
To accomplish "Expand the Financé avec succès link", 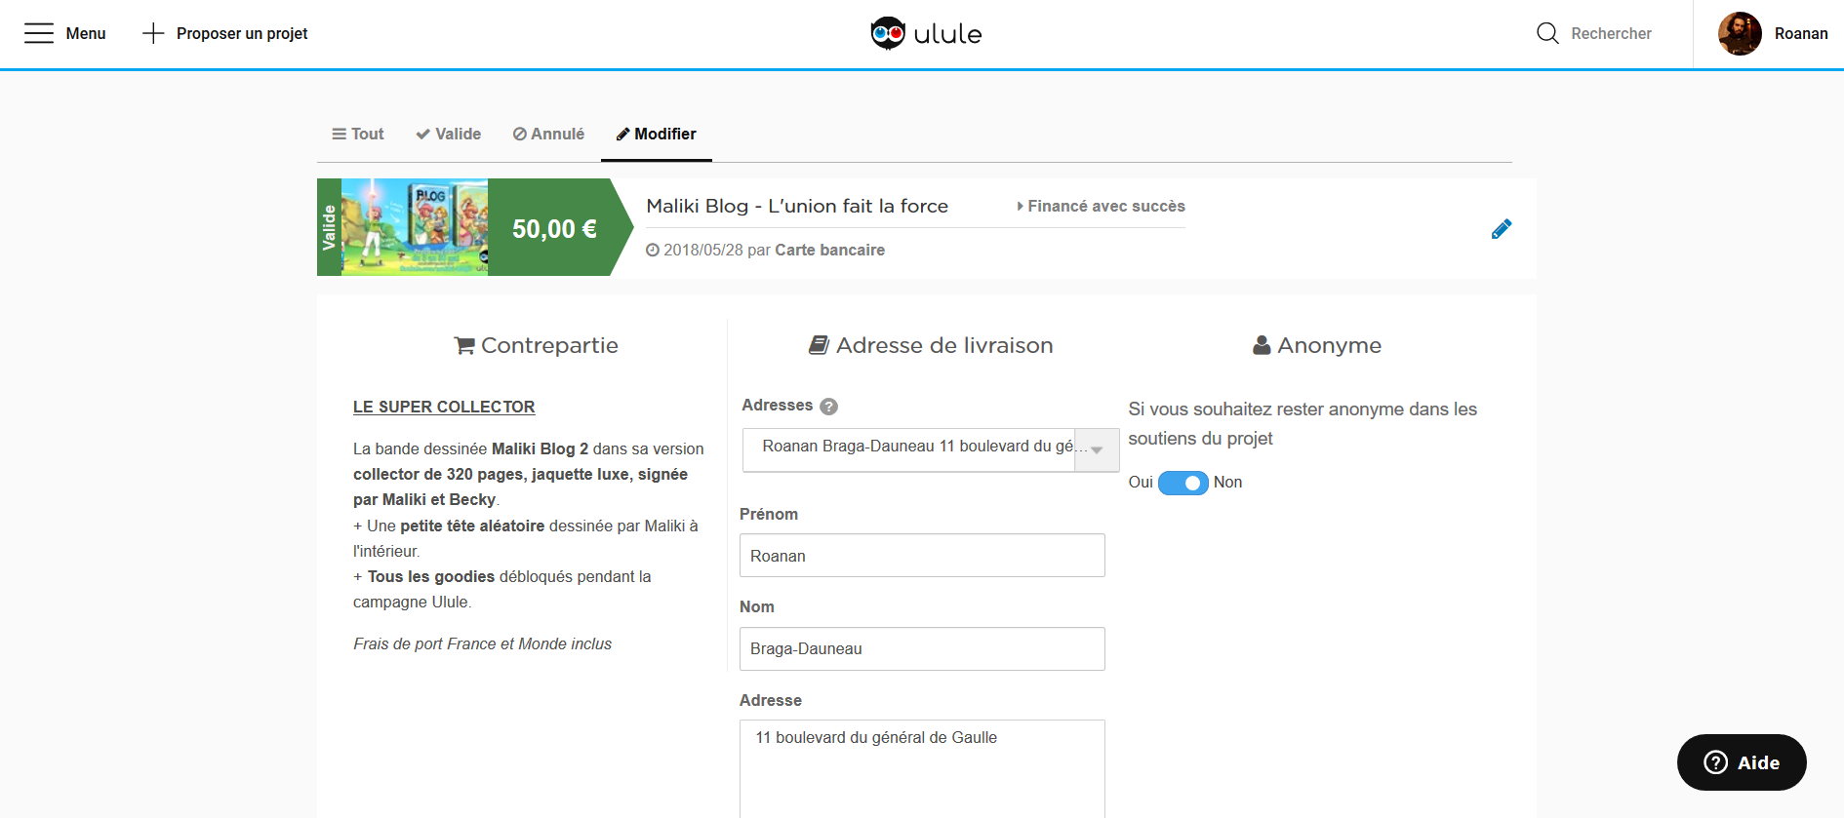I will coord(1101,207).
